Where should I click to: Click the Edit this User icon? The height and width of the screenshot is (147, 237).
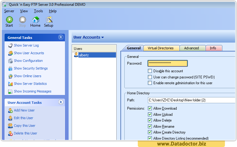pos(10,118)
